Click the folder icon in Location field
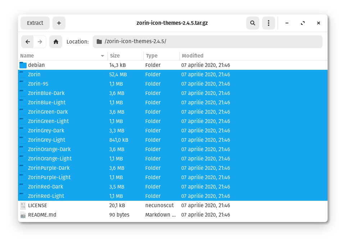 pos(99,42)
